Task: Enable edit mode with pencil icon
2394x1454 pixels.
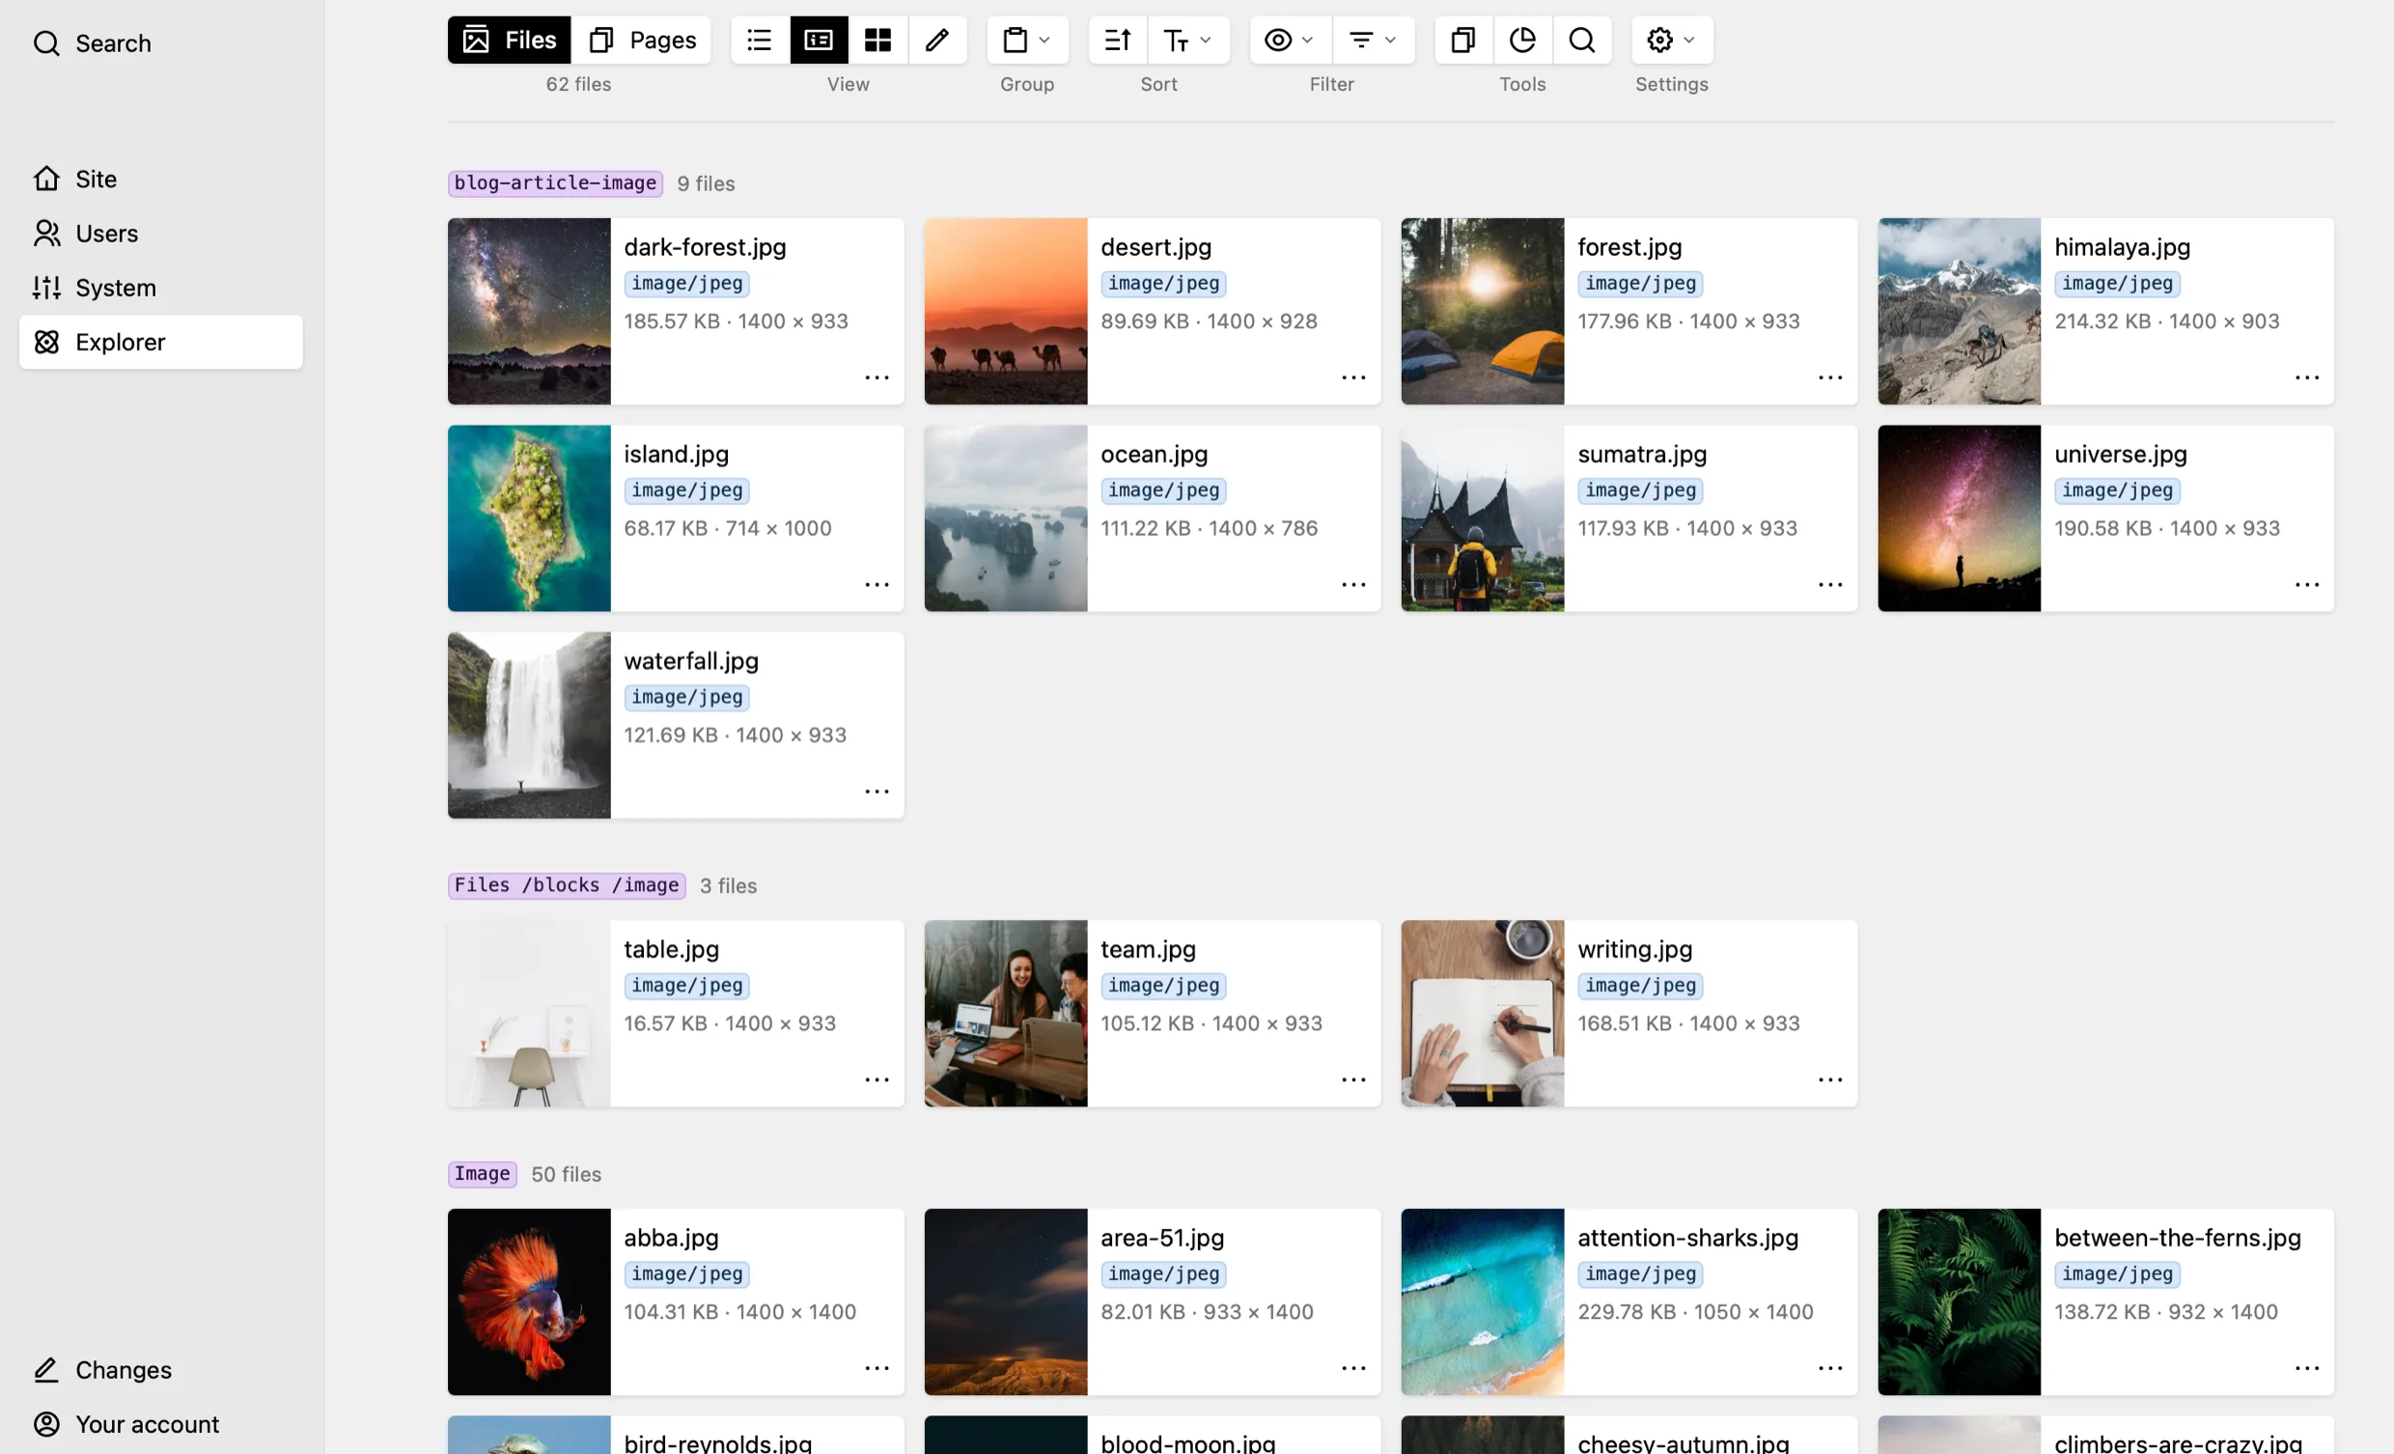Action: pos(937,40)
